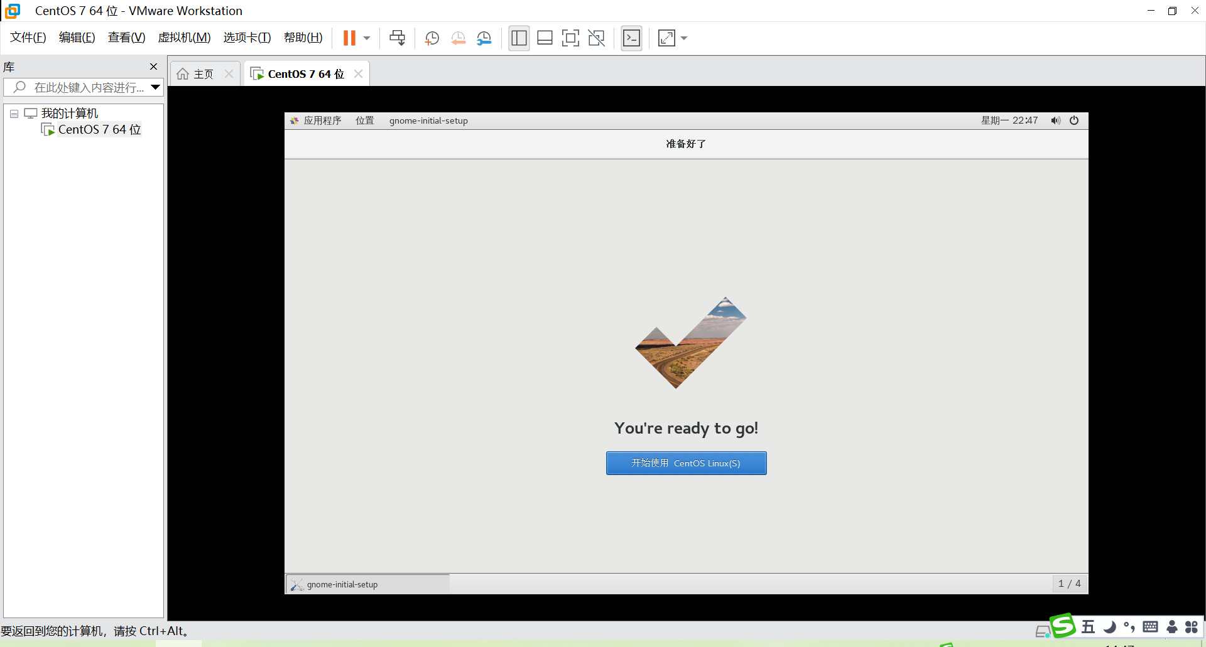Open the 虚拟机(M) menu
1206x647 pixels.
[x=184, y=38]
